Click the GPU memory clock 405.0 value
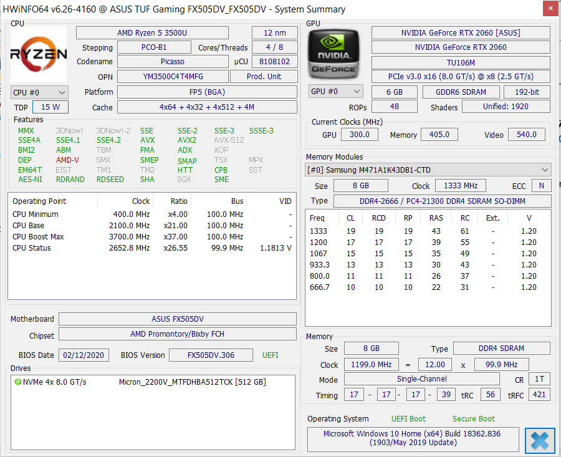Image resolution: width=561 pixels, height=457 pixels. (x=439, y=134)
